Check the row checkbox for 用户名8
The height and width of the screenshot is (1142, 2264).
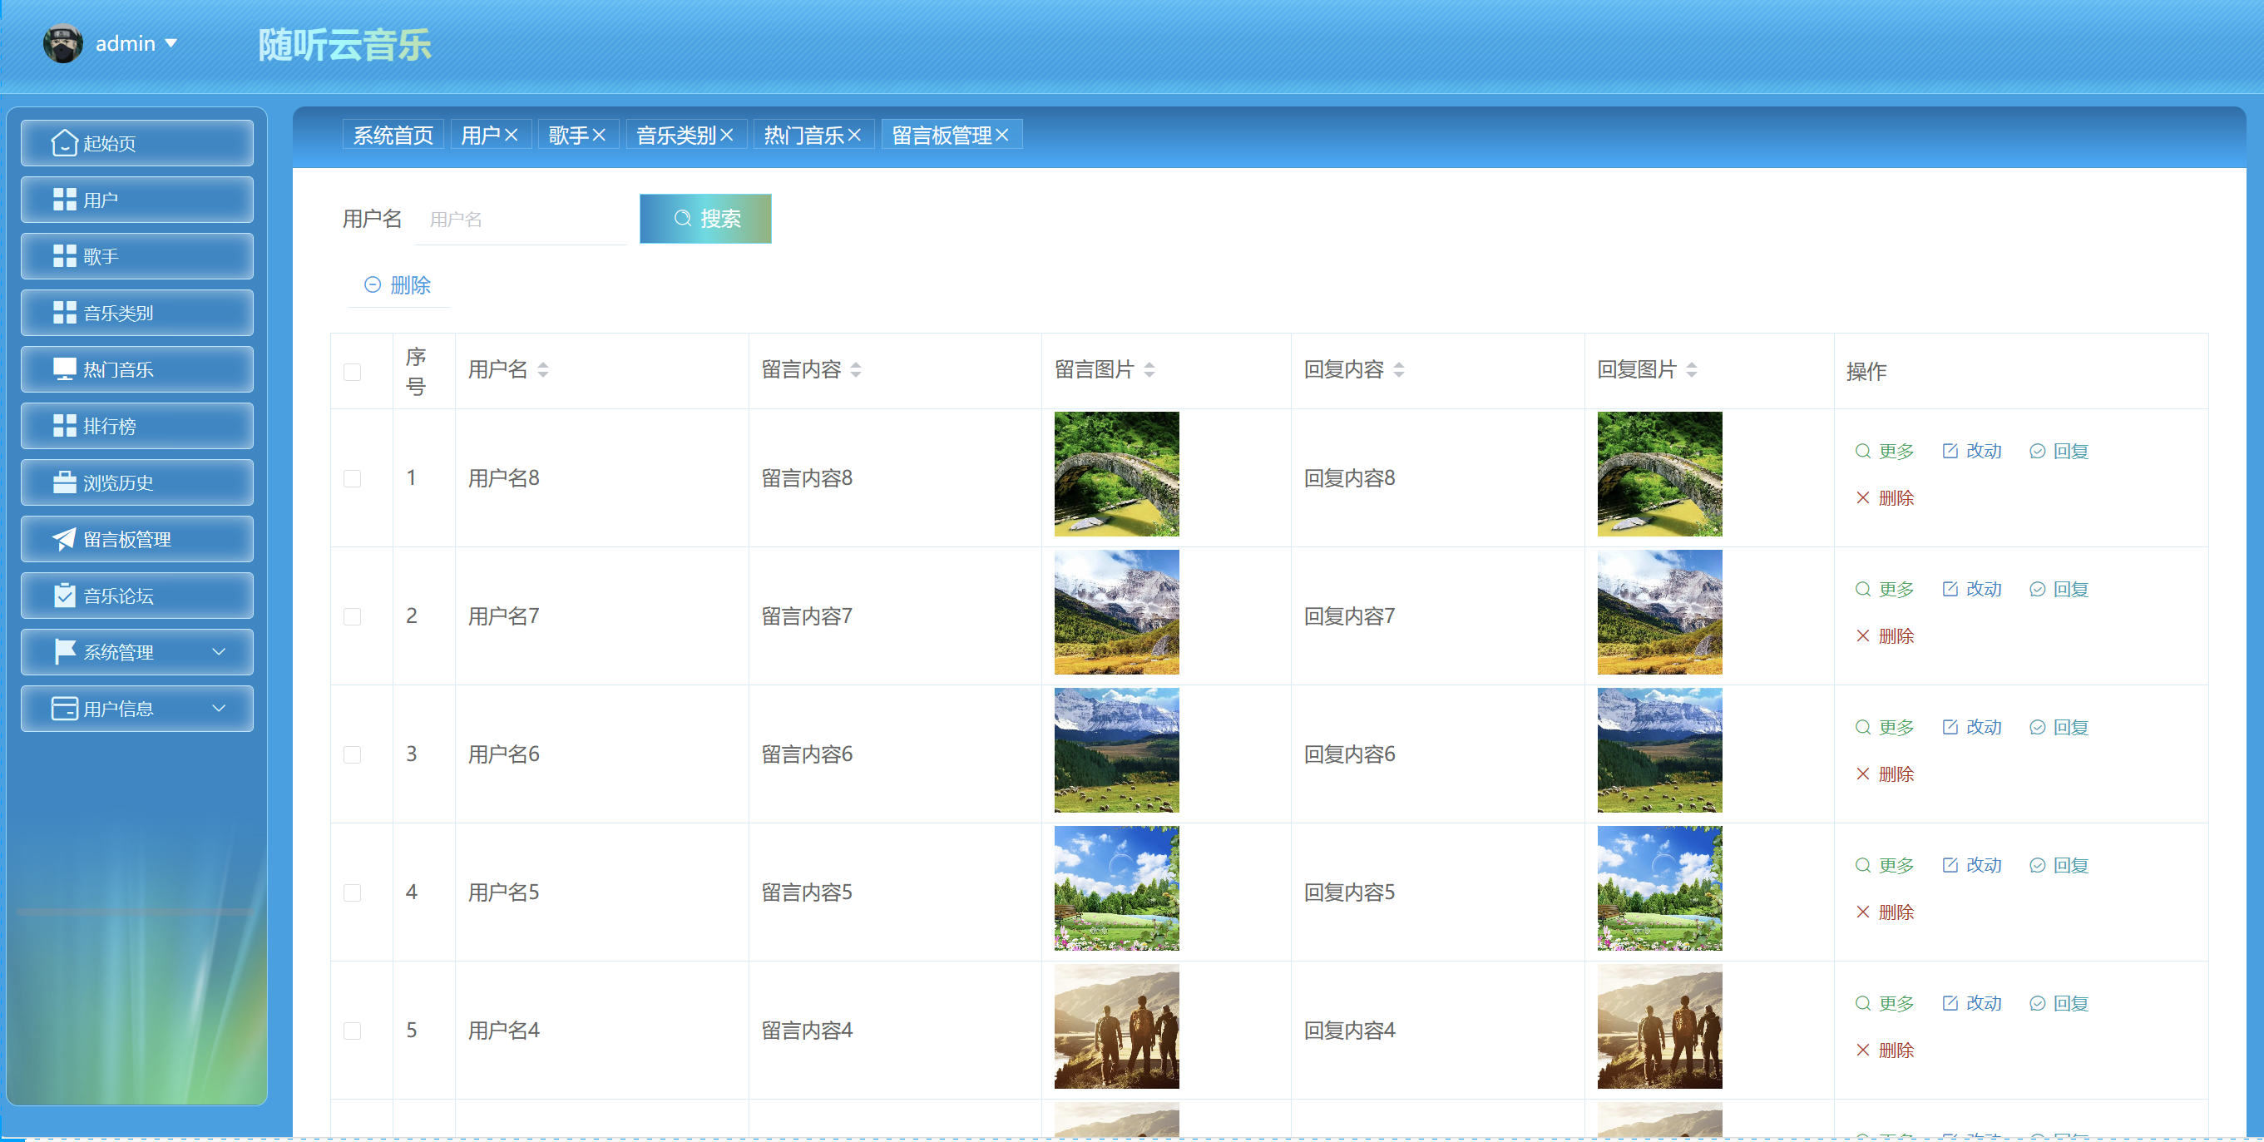[x=353, y=479]
